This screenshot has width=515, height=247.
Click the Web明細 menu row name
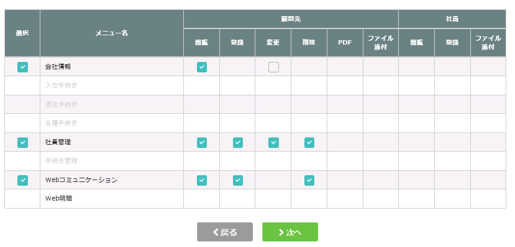[x=58, y=198]
